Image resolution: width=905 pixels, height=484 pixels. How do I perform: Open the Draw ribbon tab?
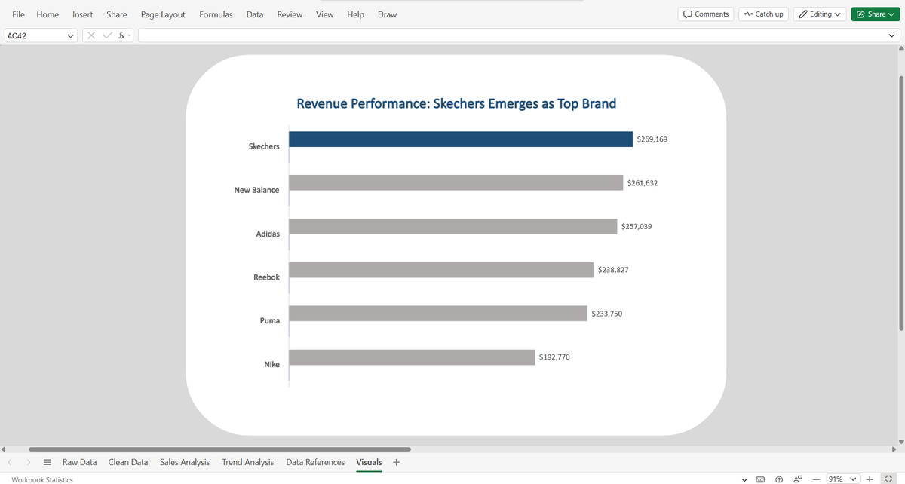point(387,14)
